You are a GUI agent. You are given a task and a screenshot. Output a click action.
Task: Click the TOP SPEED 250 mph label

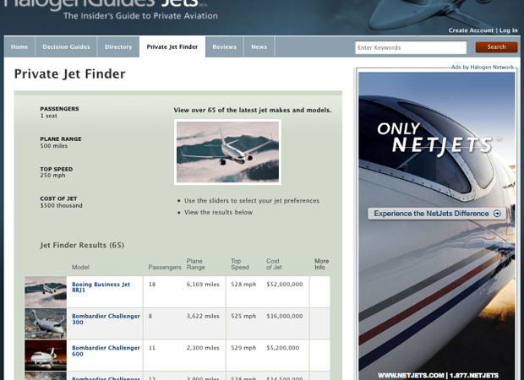pyautogui.click(x=56, y=172)
